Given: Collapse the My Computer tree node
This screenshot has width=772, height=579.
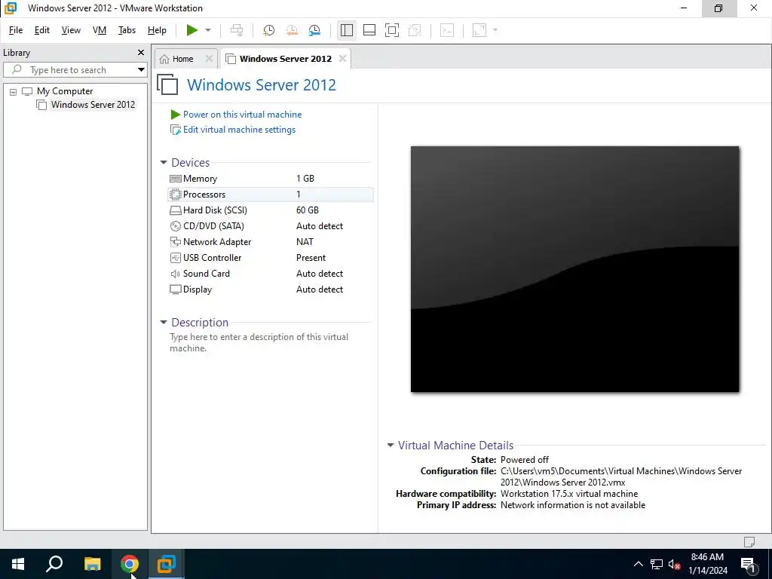Looking at the screenshot, I should pos(14,91).
